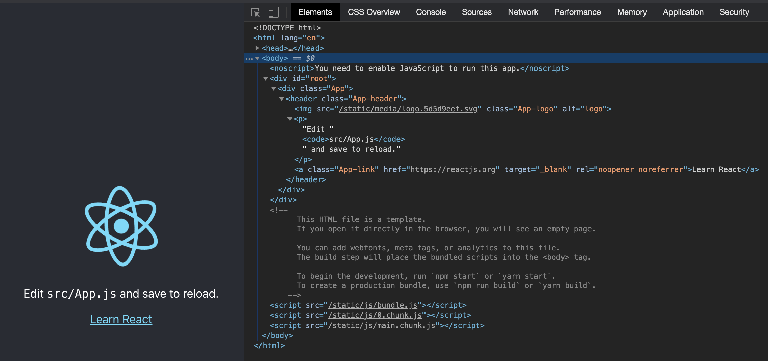This screenshot has width=768, height=361.
Task: Open the /static/js/main.chunk.js script link
Action: point(382,326)
